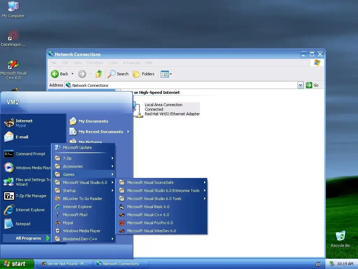The image size is (358, 269).
Task: Click inside the Network Connections address field
Action: (x=181, y=85)
